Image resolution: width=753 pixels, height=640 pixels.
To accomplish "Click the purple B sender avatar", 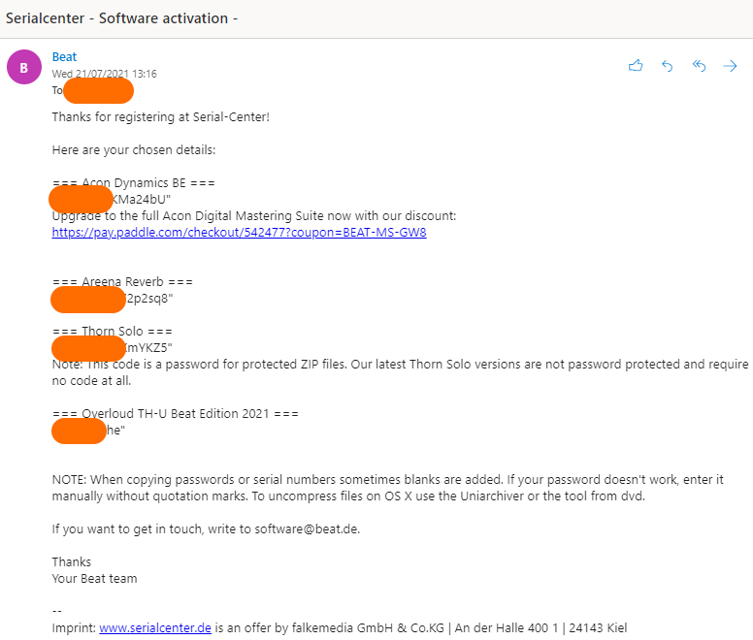I will [24, 68].
